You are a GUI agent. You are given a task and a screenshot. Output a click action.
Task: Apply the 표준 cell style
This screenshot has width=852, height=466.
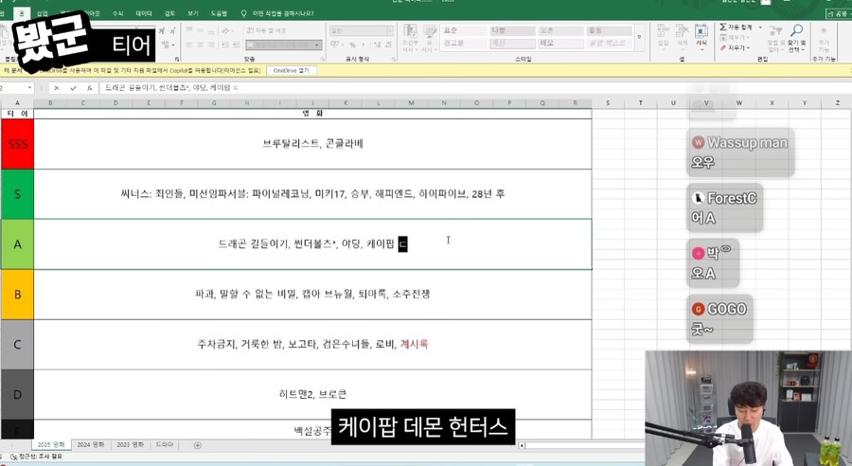pyautogui.click(x=464, y=31)
